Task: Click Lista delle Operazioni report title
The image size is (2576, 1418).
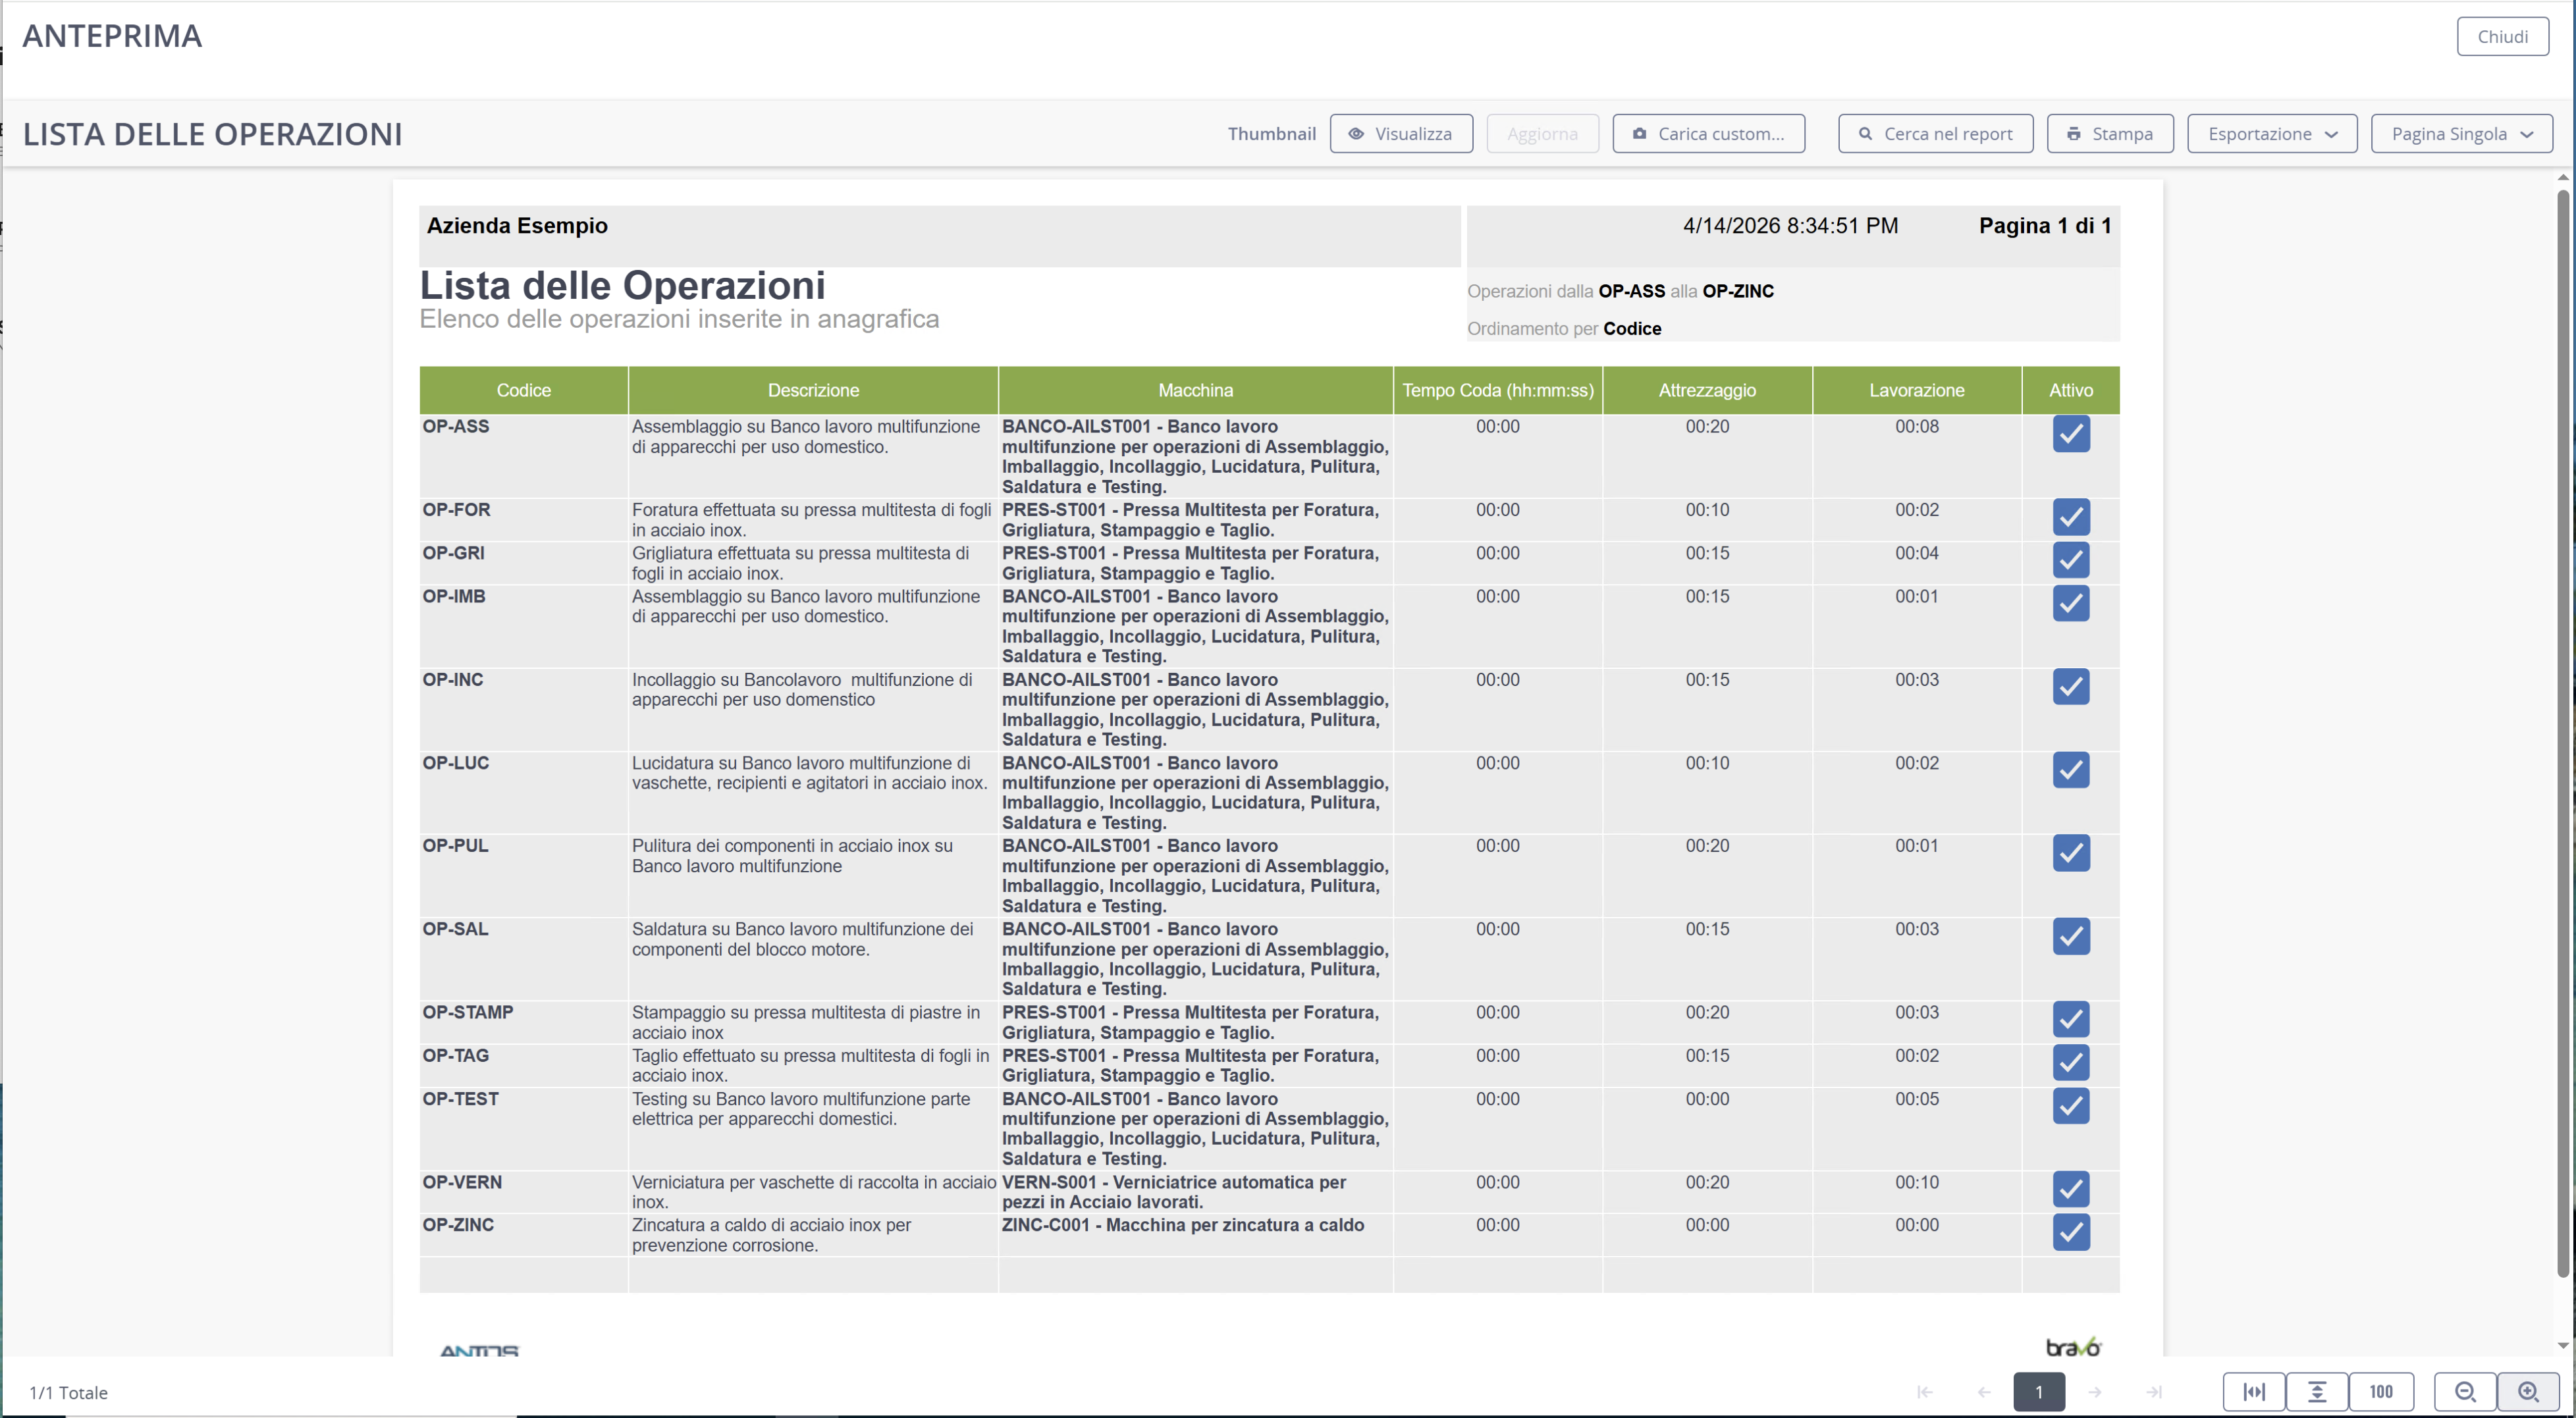Action: click(x=622, y=286)
